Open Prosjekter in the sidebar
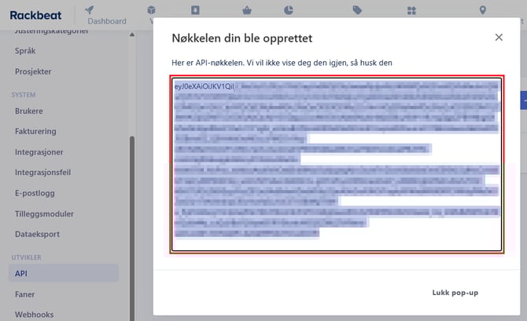The width and height of the screenshot is (527, 321). tap(33, 71)
